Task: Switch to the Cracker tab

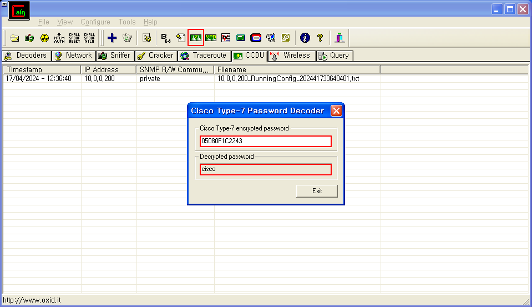Action: (x=156, y=56)
